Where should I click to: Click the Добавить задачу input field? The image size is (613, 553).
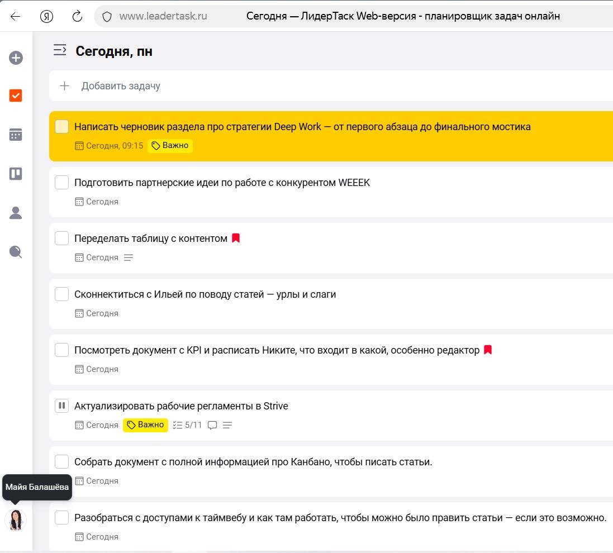point(331,86)
